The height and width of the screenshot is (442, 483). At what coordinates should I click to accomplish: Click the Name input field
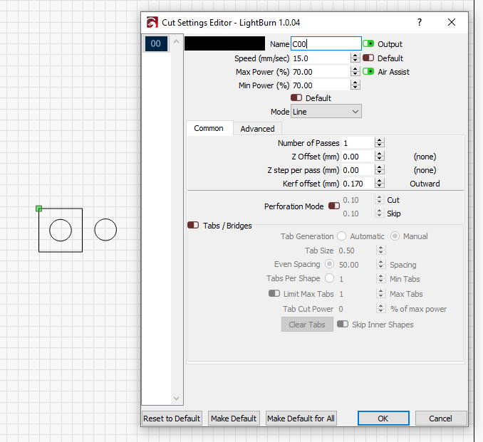click(326, 44)
